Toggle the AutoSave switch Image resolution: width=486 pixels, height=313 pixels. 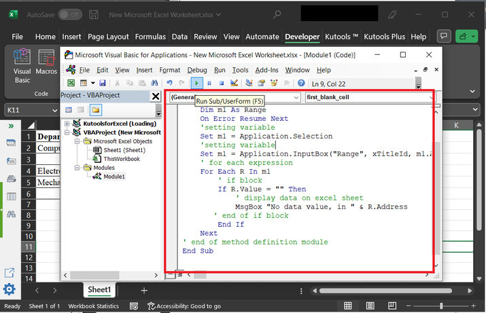pos(69,14)
